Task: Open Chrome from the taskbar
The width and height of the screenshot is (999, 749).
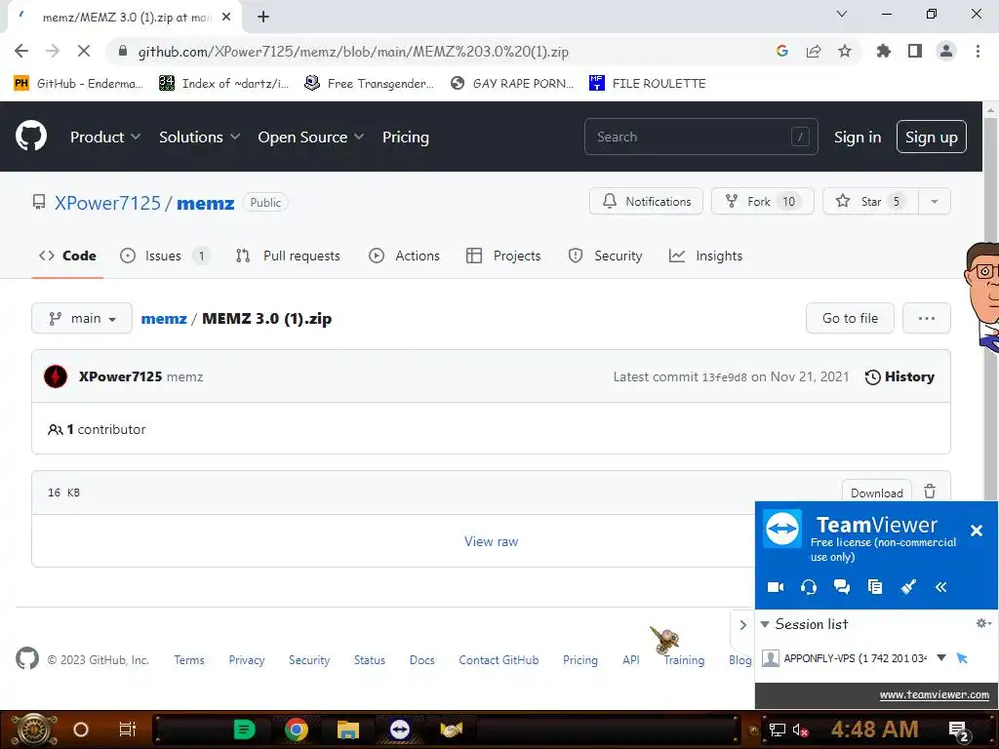Action: pos(297,729)
